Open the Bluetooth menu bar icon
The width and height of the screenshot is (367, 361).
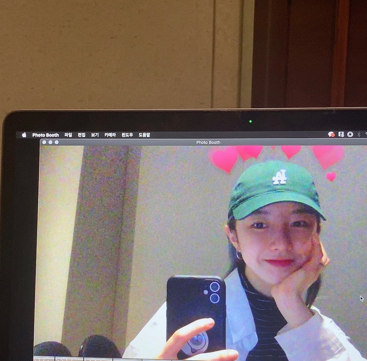[x=359, y=134]
